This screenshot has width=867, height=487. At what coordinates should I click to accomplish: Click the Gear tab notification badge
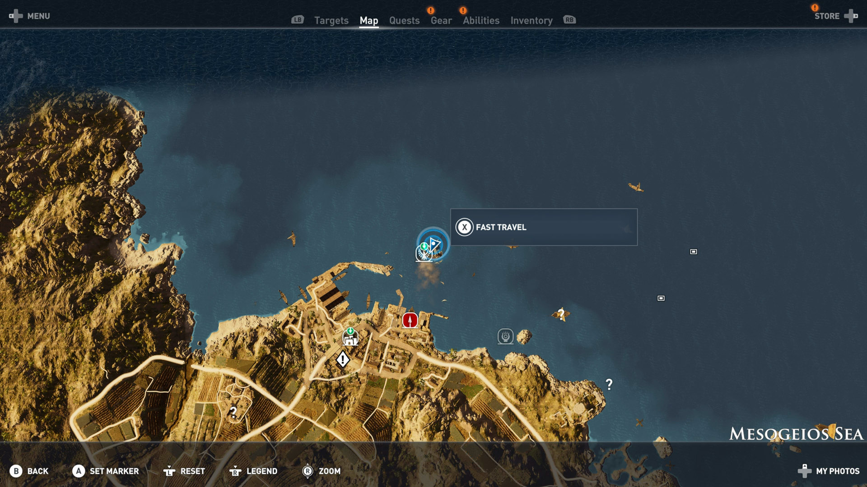431,10
